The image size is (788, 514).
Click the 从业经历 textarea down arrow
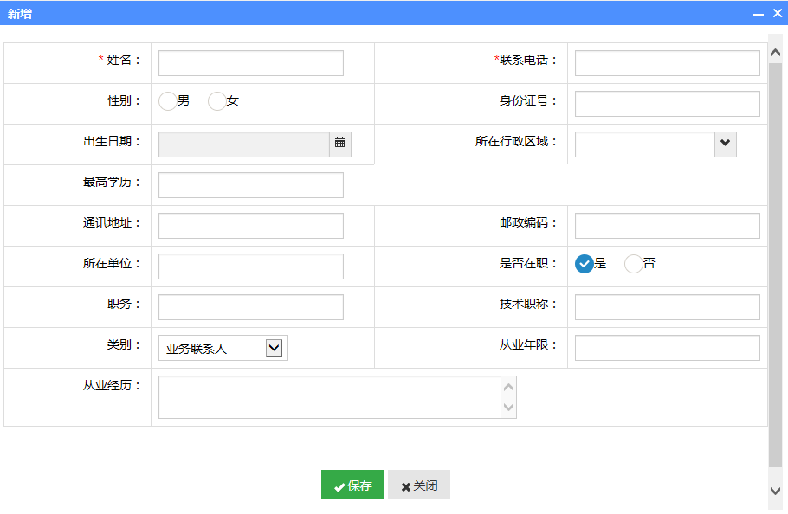[509, 408]
